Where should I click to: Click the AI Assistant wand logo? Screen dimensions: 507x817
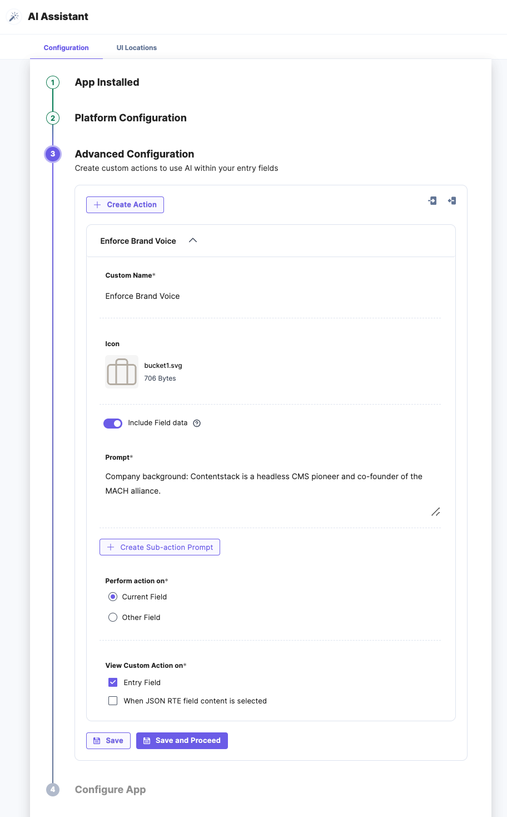[x=14, y=17]
